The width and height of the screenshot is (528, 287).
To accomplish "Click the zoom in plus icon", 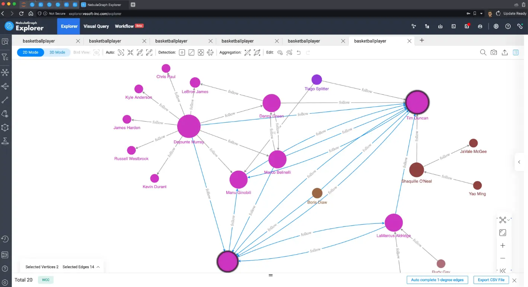I will click(503, 245).
